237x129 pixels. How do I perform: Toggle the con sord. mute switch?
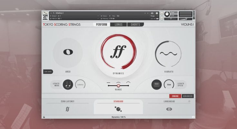coord(48,72)
